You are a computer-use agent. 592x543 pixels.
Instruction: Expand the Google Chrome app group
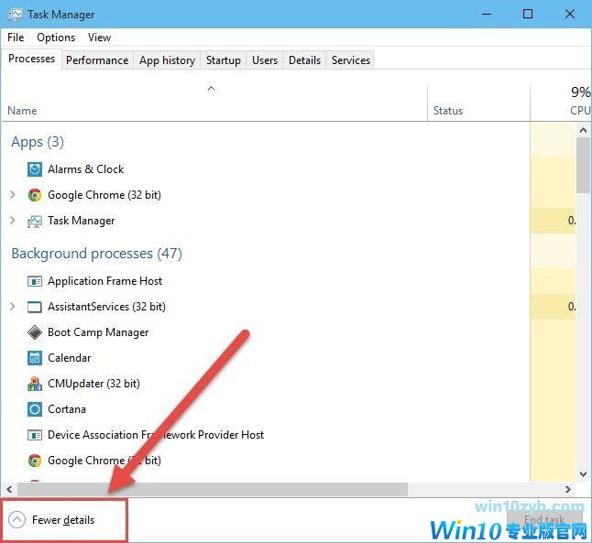[13, 195]
